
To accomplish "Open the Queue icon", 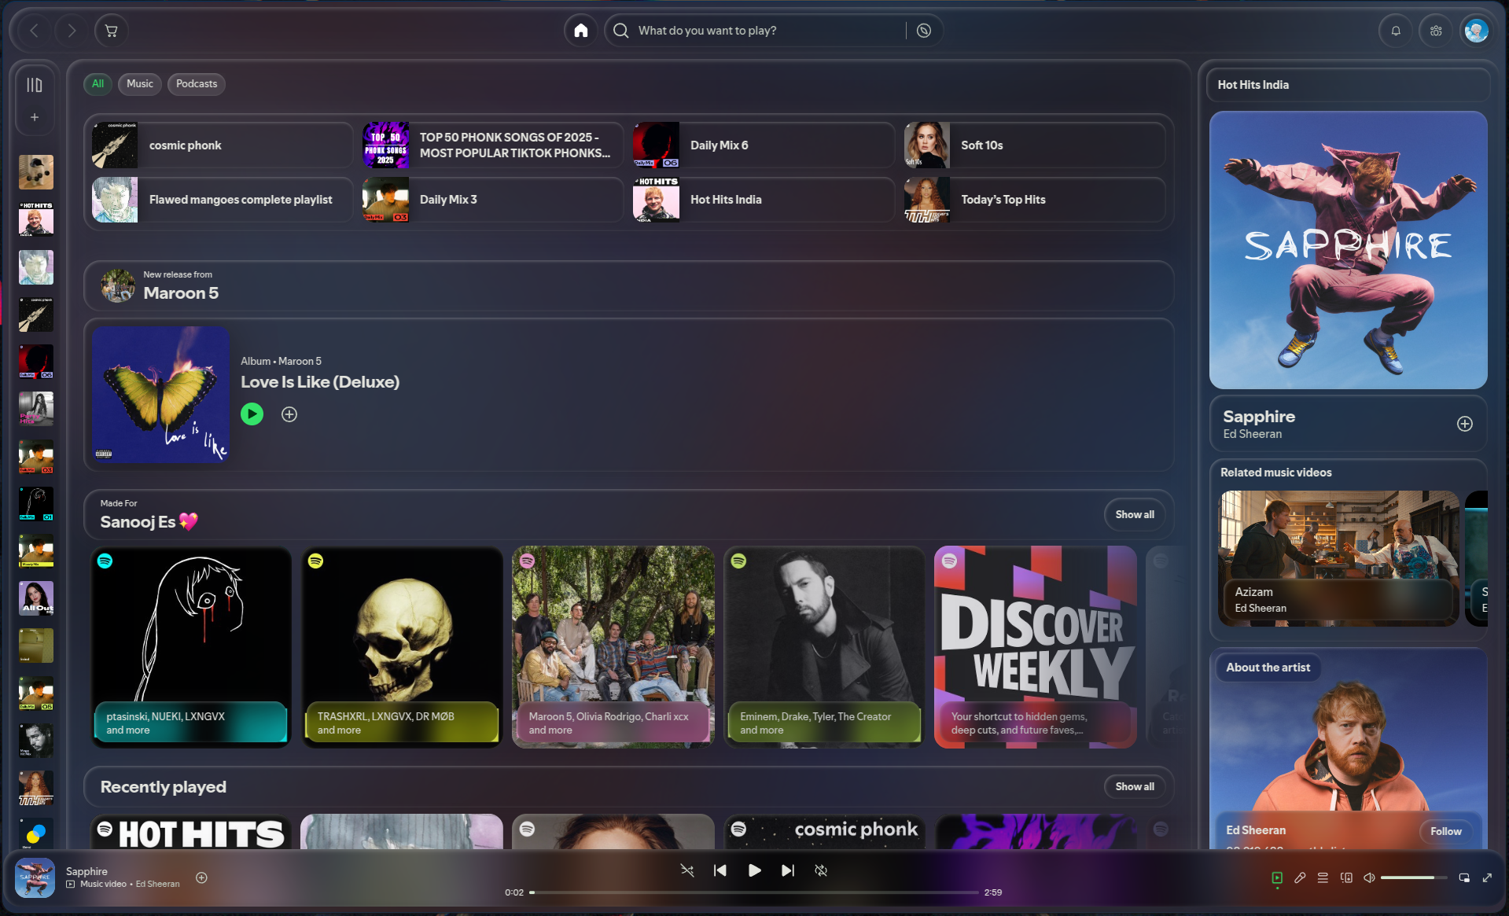I will [1323, 877].
